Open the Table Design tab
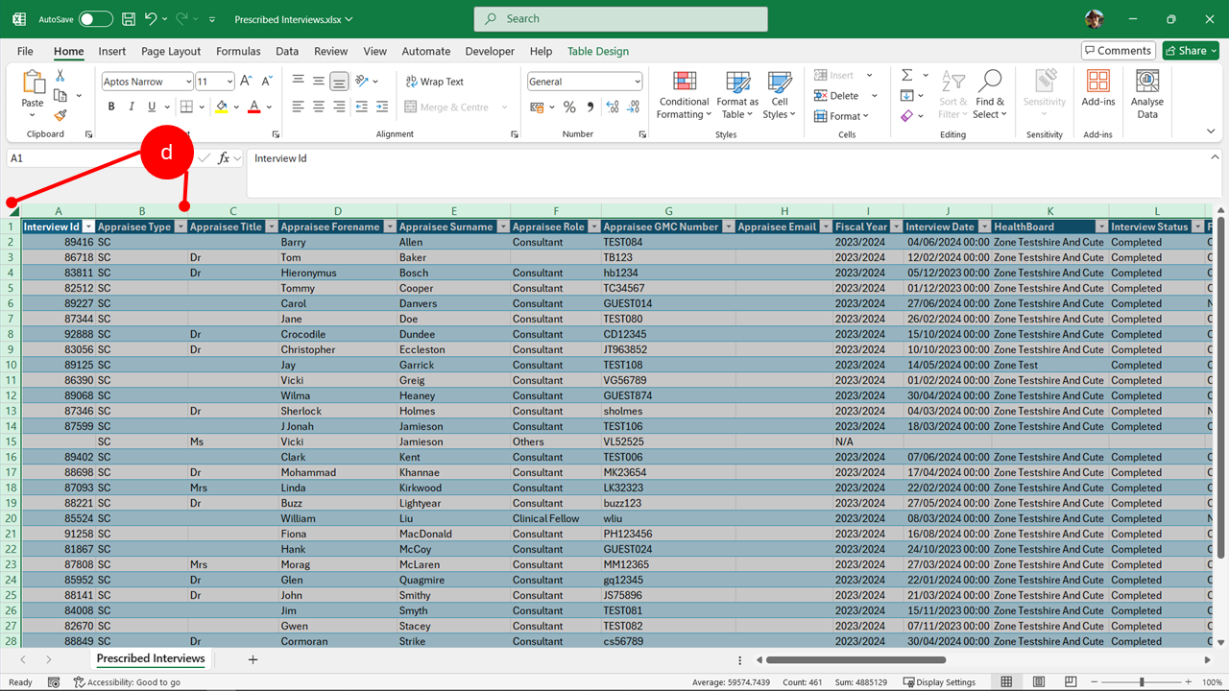 tap(597, 52)
